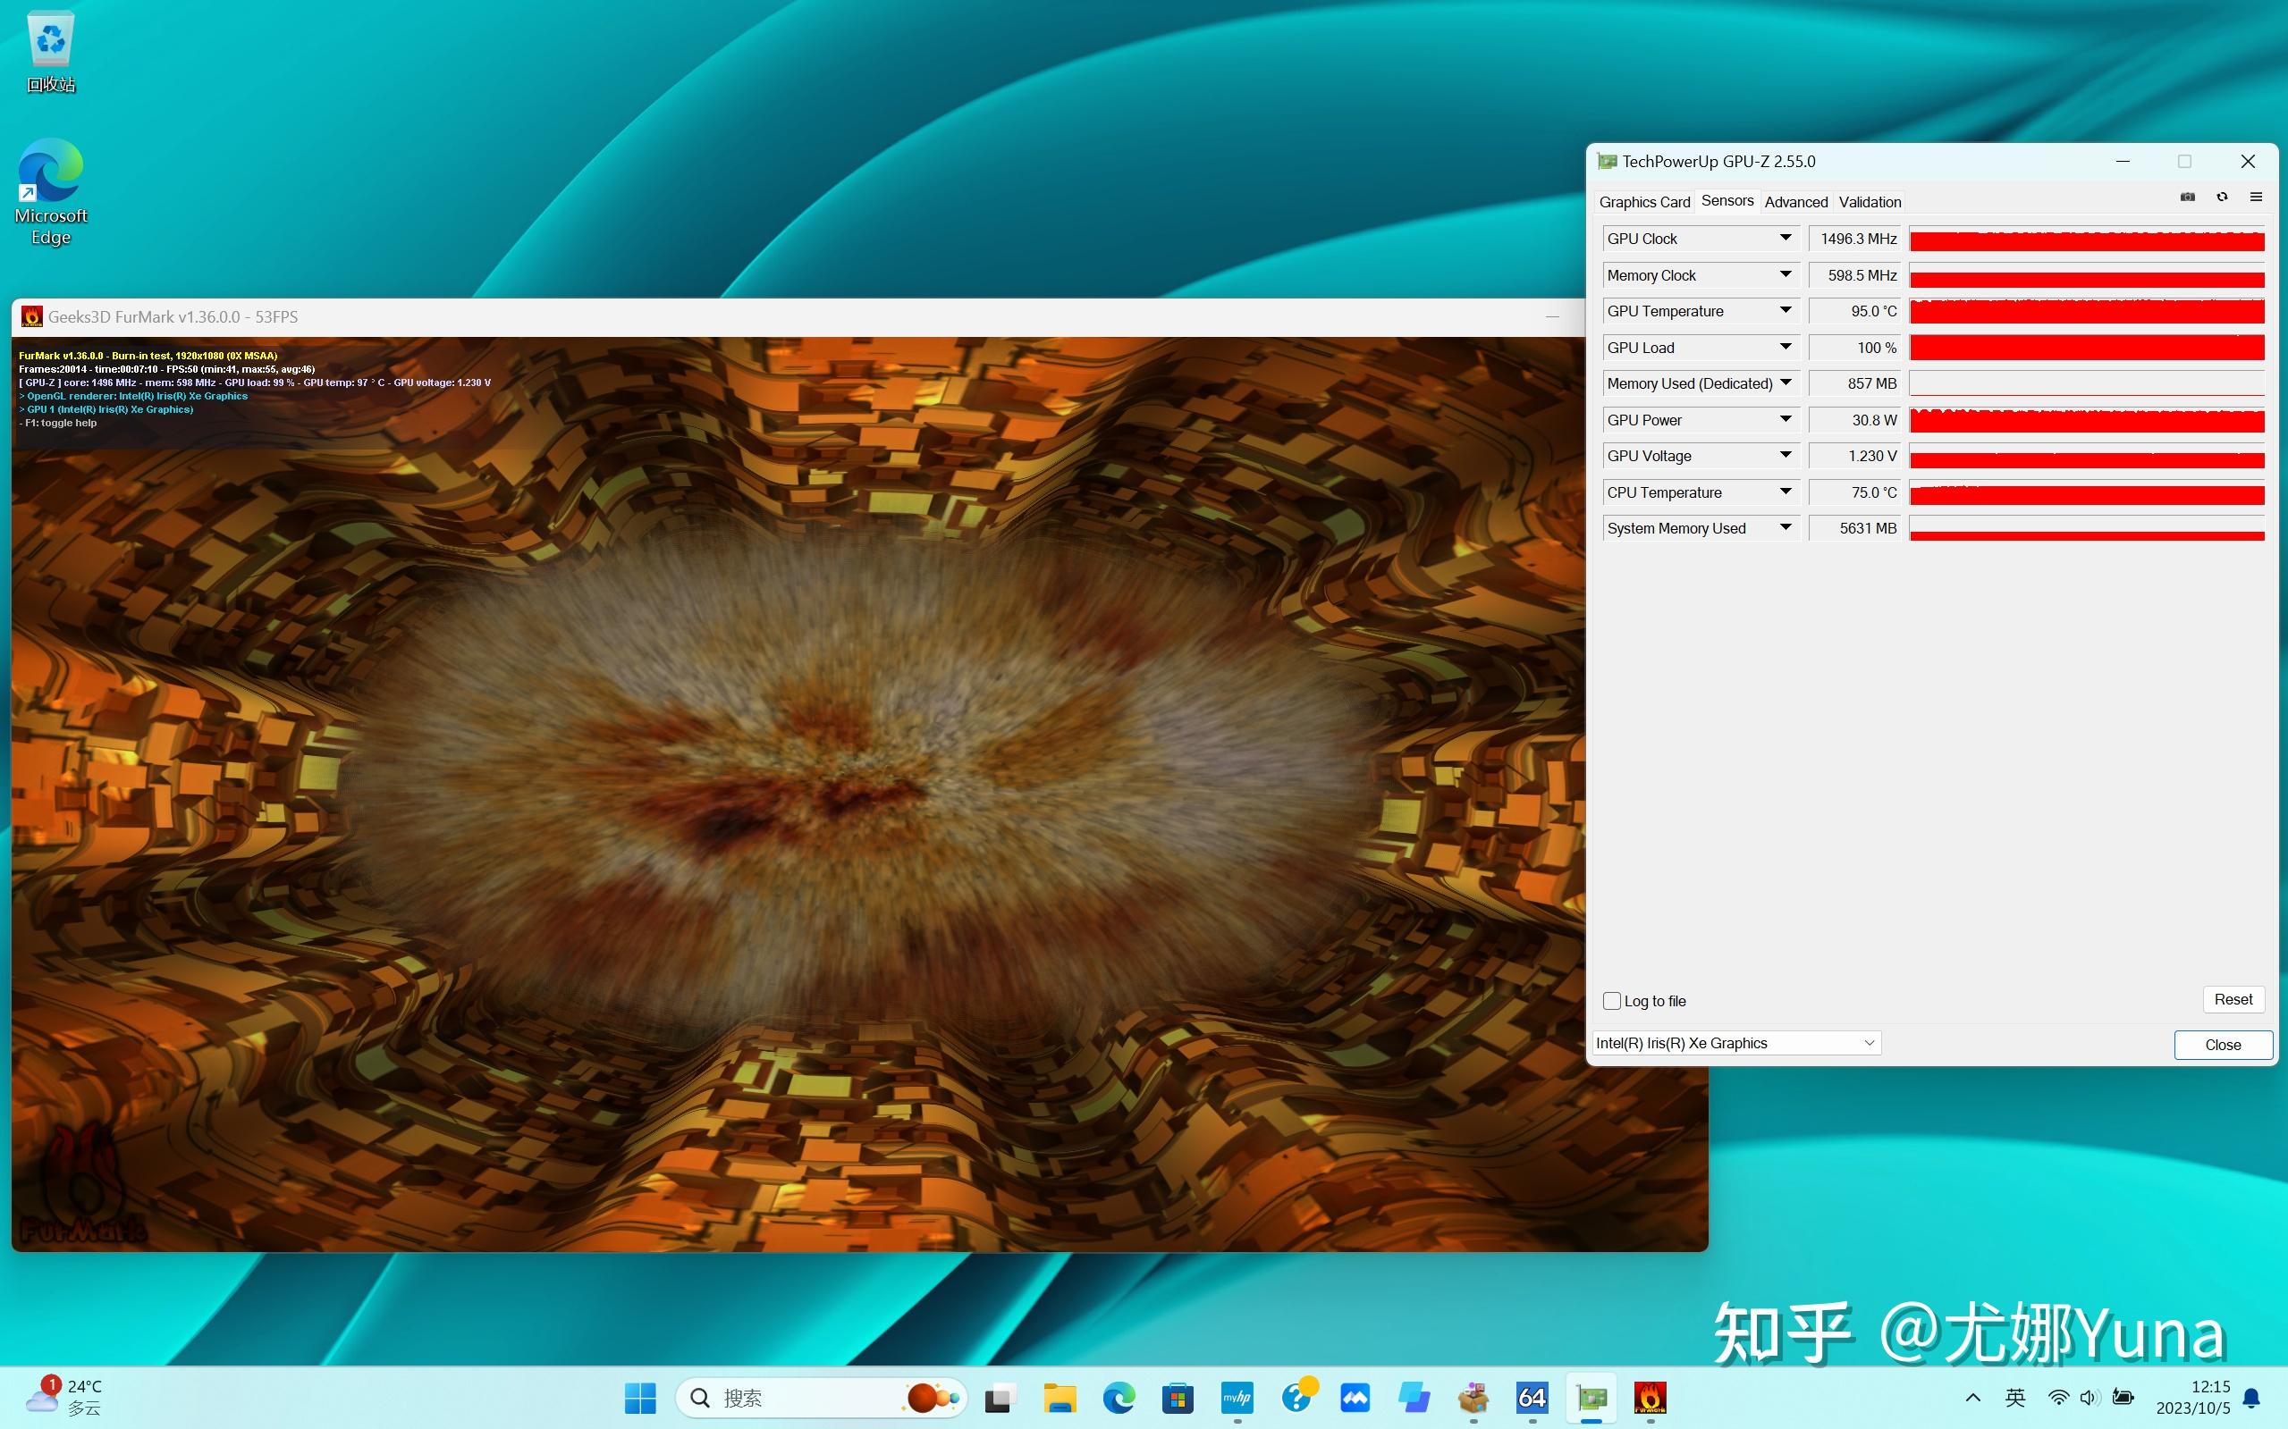
Task: Click the Memory Clock value 598.5 MHz
Action: coord(1855,275)
